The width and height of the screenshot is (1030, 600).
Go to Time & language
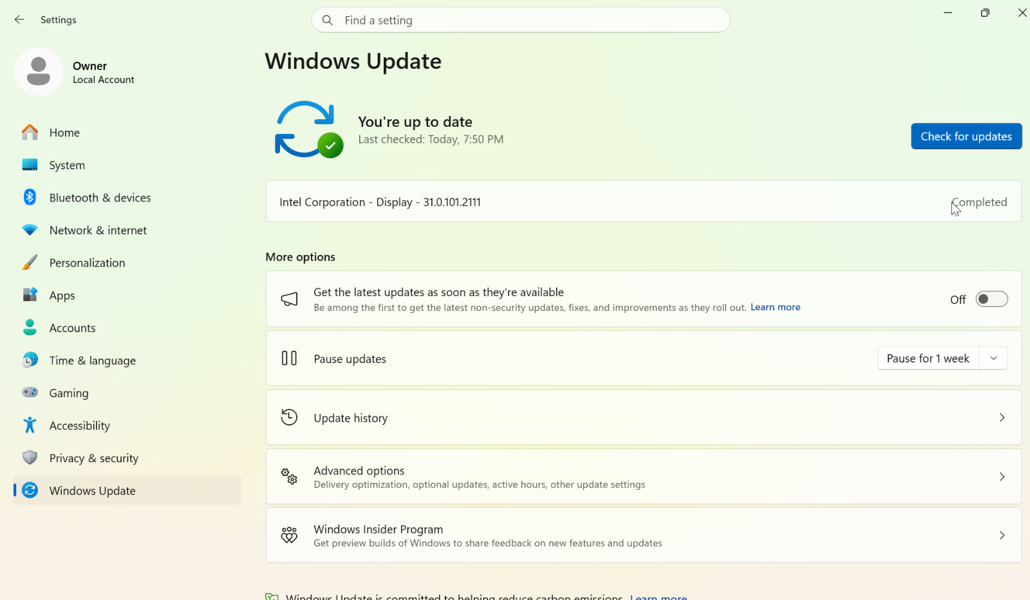[127, 361]
